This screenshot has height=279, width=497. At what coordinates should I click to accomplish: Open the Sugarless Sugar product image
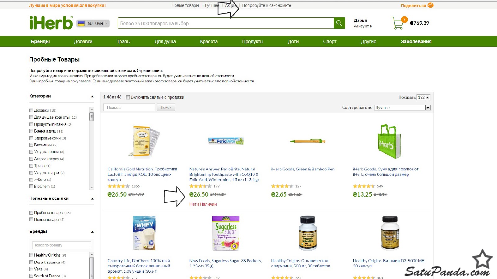(226, 233)
